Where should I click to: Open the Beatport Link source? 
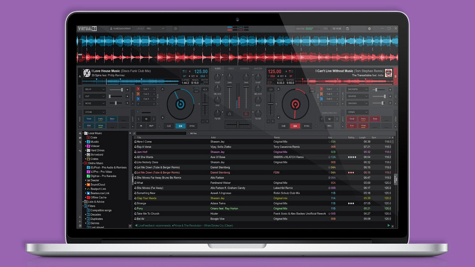[x=98, y=189]
